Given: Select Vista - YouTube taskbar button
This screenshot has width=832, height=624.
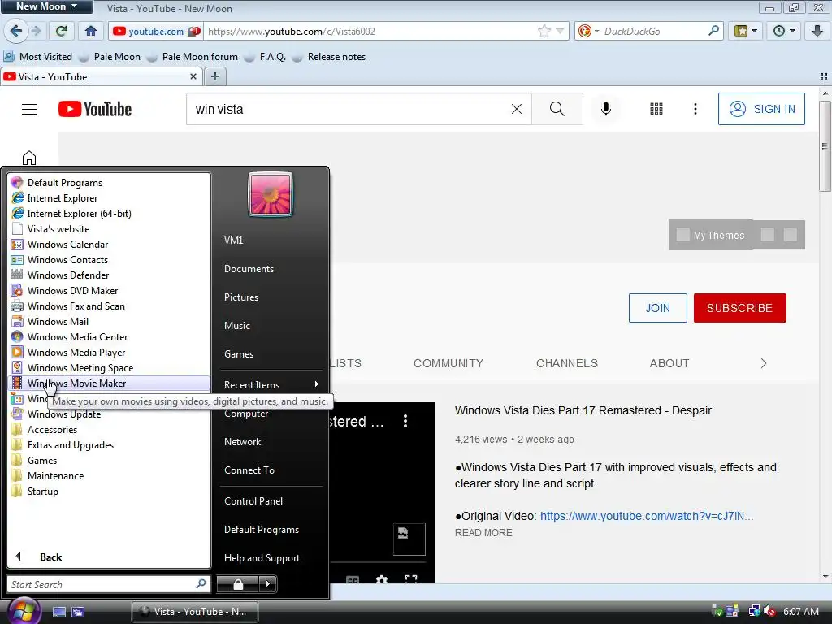Looking at the screenshot, I should coord(195,612).
